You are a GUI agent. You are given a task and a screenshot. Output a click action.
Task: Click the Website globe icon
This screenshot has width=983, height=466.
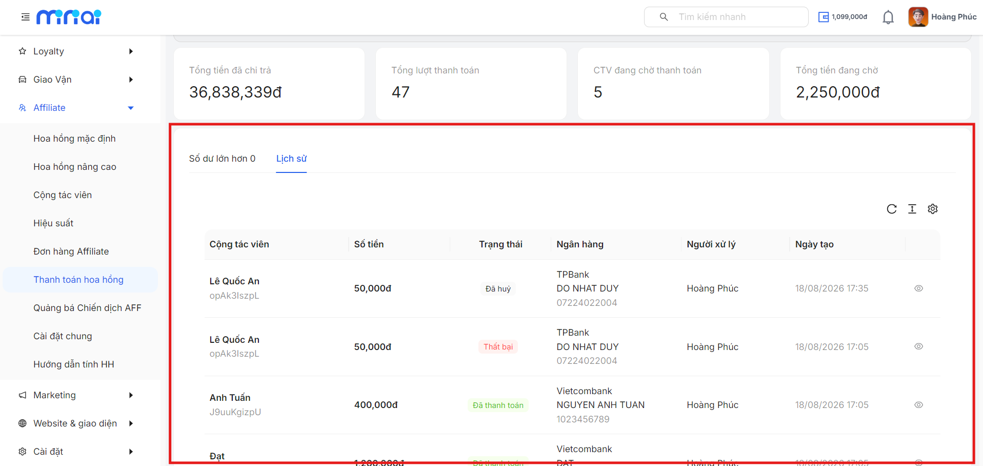[x=22, y=423]
